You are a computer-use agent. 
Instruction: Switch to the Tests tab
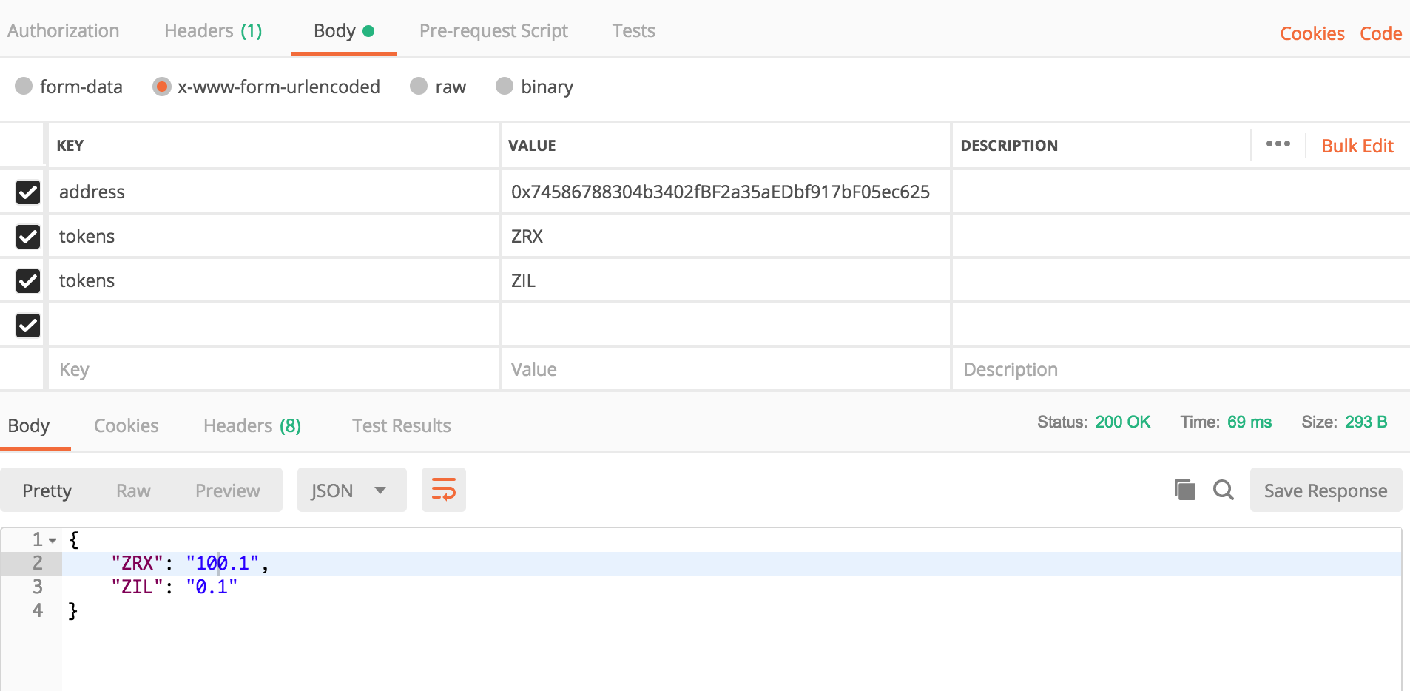[633, 30]
